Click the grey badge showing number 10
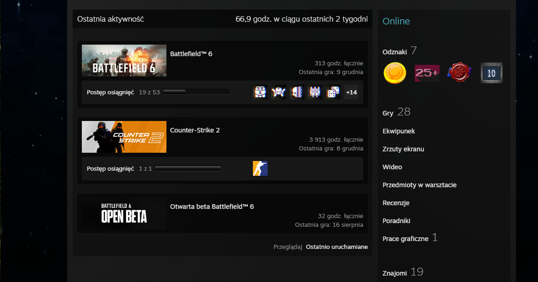The image size is (538, 282). coord(491,73)
